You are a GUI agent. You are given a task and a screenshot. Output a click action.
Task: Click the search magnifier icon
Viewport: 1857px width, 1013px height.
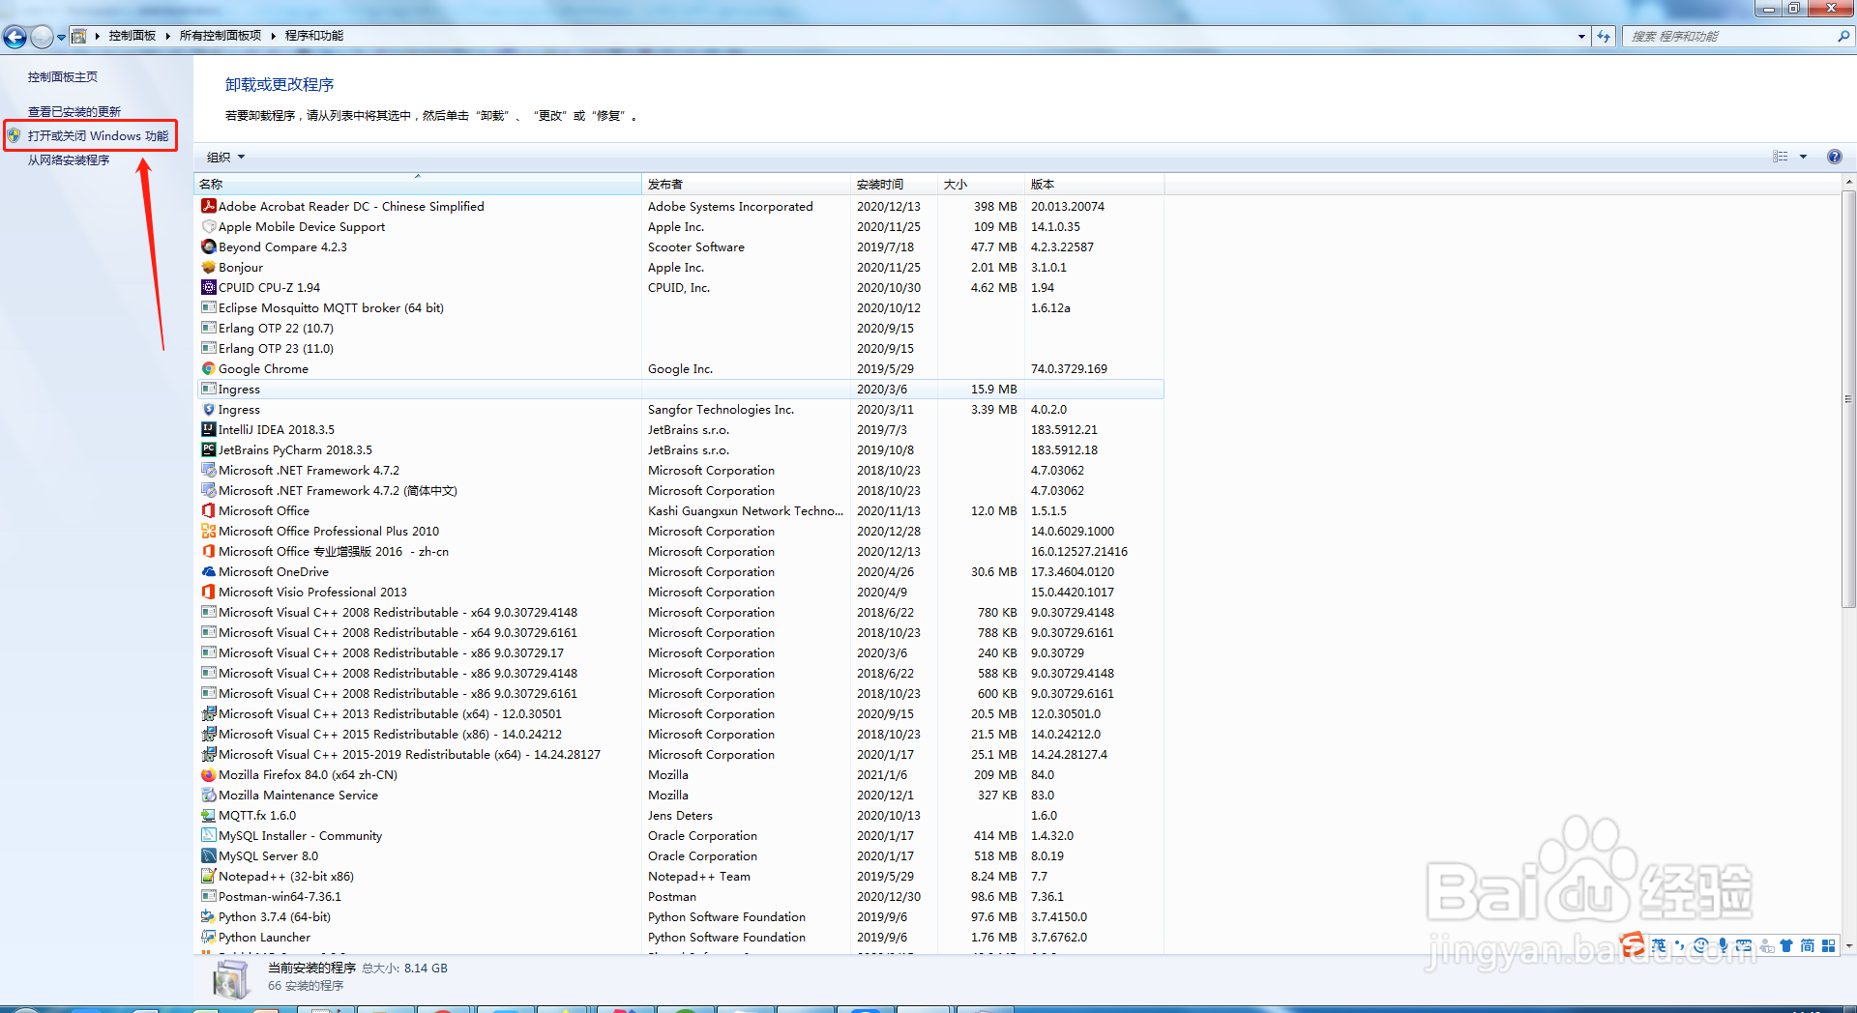click(1842, 36)
